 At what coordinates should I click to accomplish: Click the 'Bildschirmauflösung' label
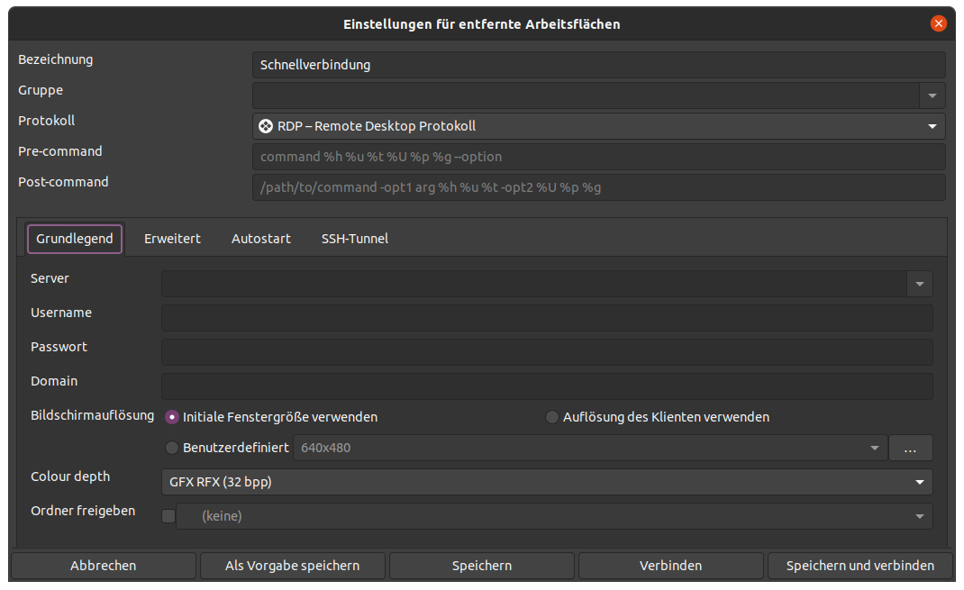pyautogui.click(x=92, y=415)
